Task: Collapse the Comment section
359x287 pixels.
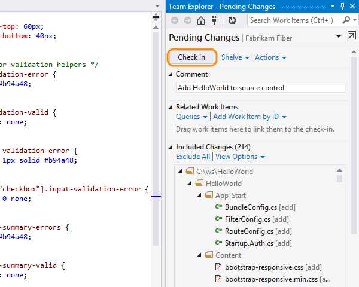Action: (x=171, y=74)
